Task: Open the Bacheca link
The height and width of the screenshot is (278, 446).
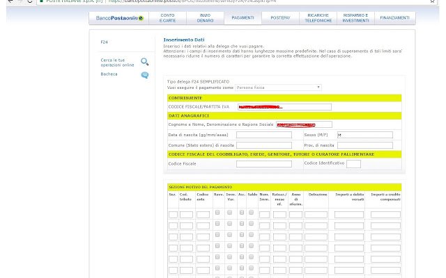Action: coord(109,74)
